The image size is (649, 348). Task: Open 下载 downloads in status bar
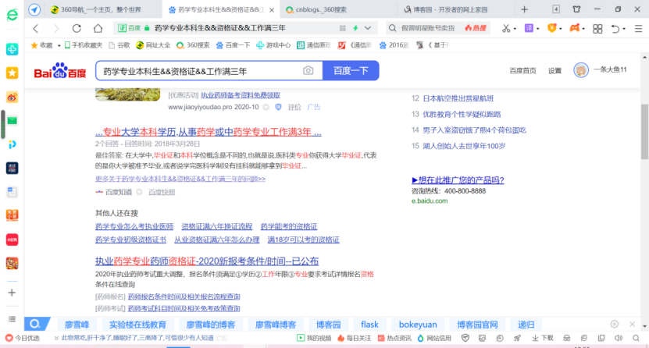pyautogui.click(x=543, y=338)
